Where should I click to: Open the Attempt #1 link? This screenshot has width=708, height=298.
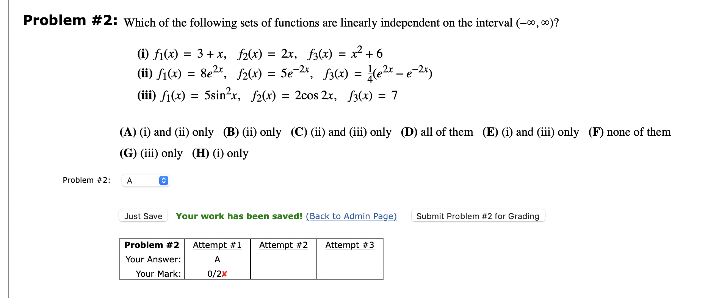[217, 245]
